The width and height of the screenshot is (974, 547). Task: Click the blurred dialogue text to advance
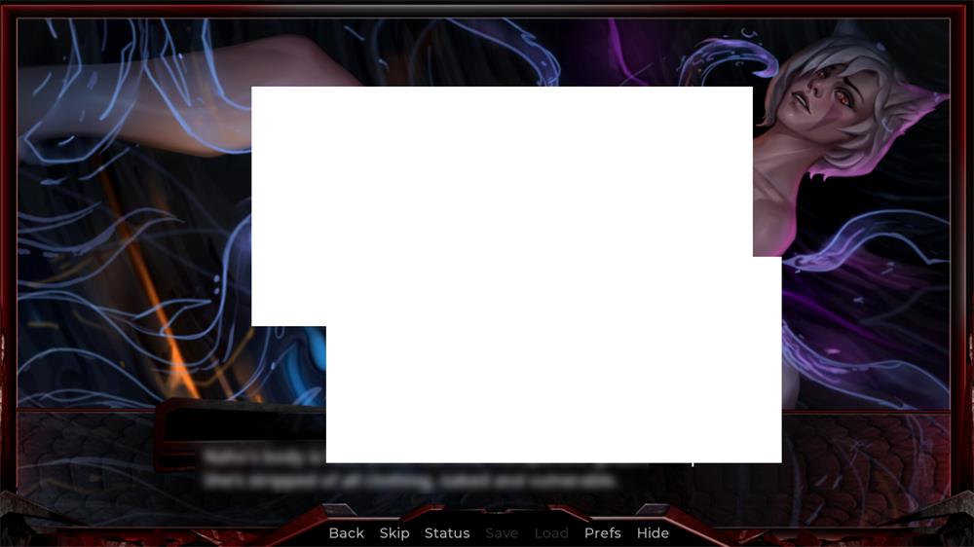[x=263, y=469]
